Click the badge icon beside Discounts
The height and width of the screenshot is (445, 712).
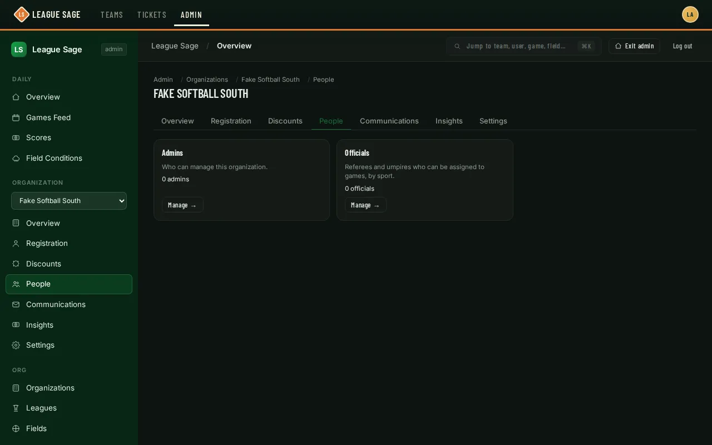(x=16, y=264)
